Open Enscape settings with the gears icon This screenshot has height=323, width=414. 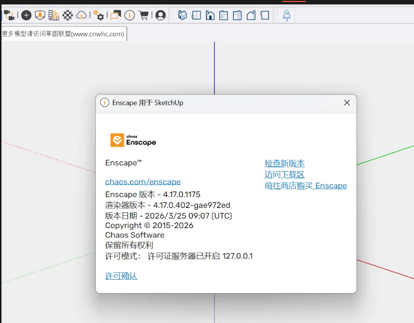coord(98,15)
